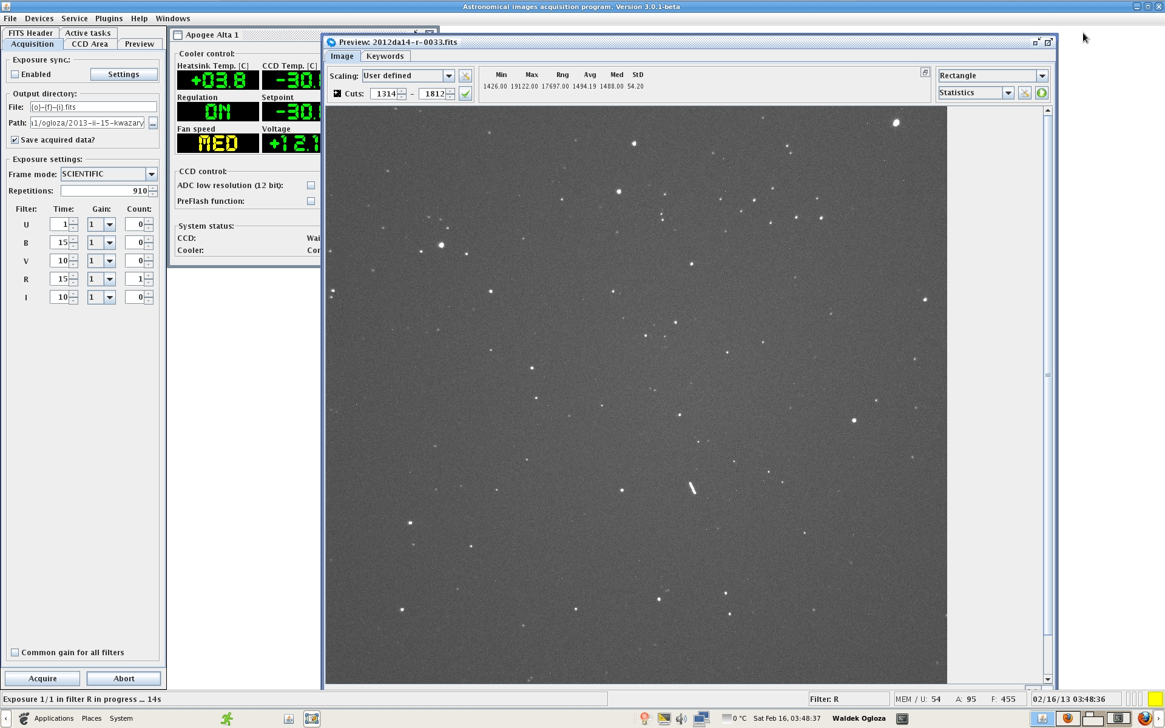Open the volume speaker tray icon

tap(681, 718)
